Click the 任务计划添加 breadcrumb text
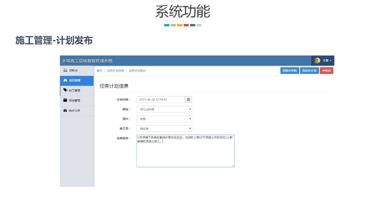Viewport: 367px width, 206px height. click(x=137, y=71)
